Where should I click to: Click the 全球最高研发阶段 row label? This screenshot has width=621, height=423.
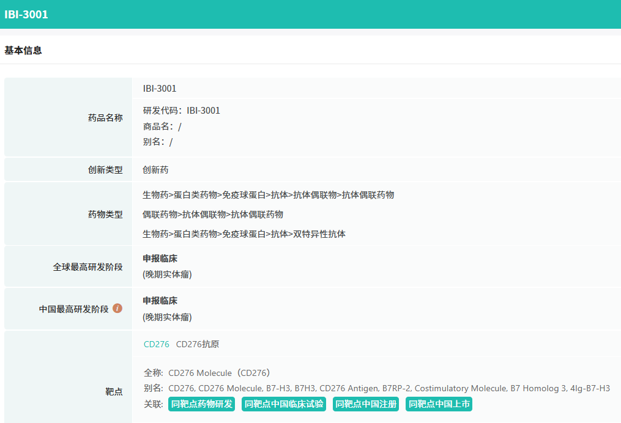[x=87, y=267]
